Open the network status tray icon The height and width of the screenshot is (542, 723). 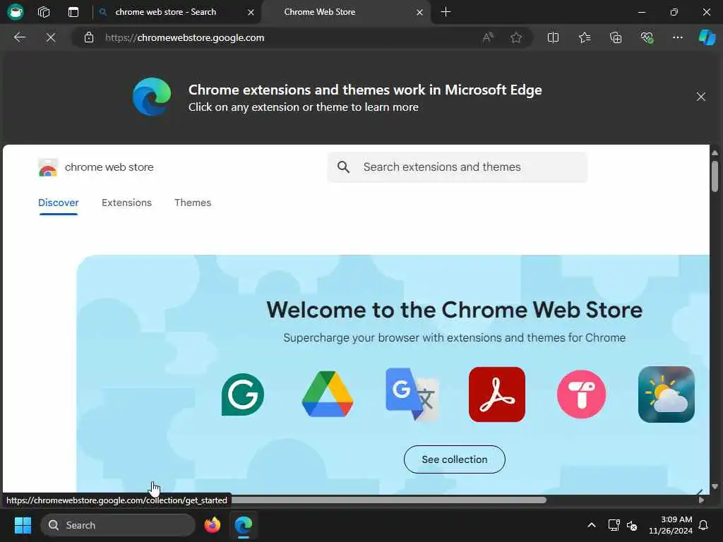tap(614, 525)
